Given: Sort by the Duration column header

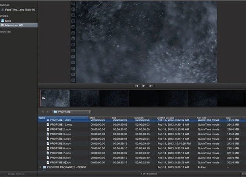Looking at the screenshot, I should (139, 118).
